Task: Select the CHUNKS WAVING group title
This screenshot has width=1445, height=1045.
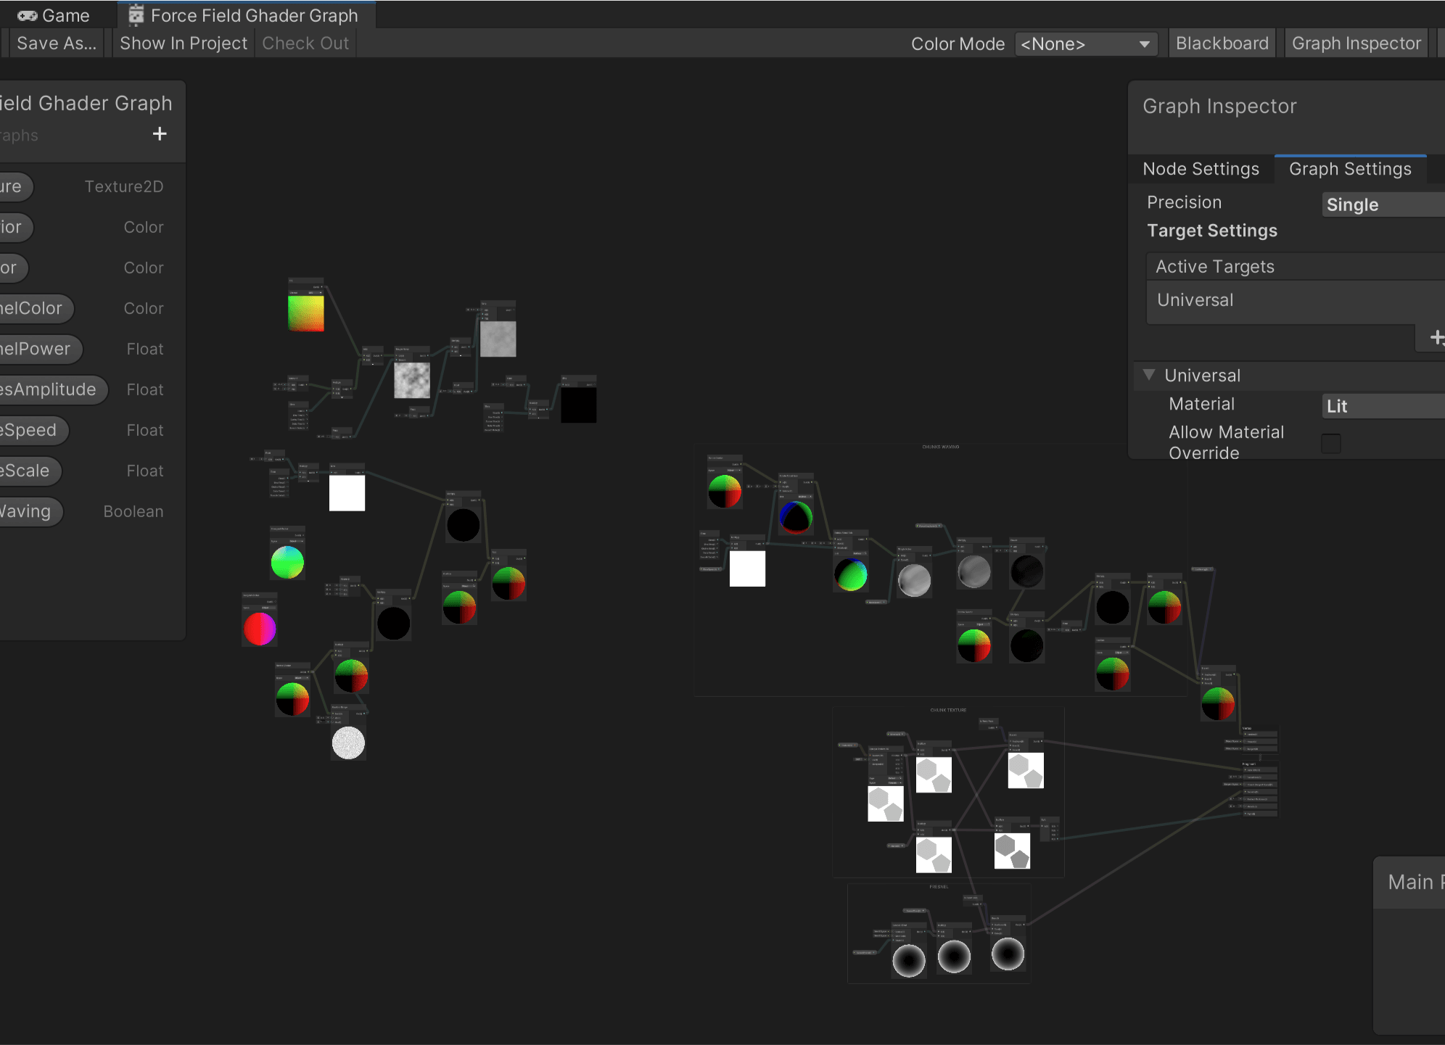Action: pyautogui.click(x=941, y=447)
